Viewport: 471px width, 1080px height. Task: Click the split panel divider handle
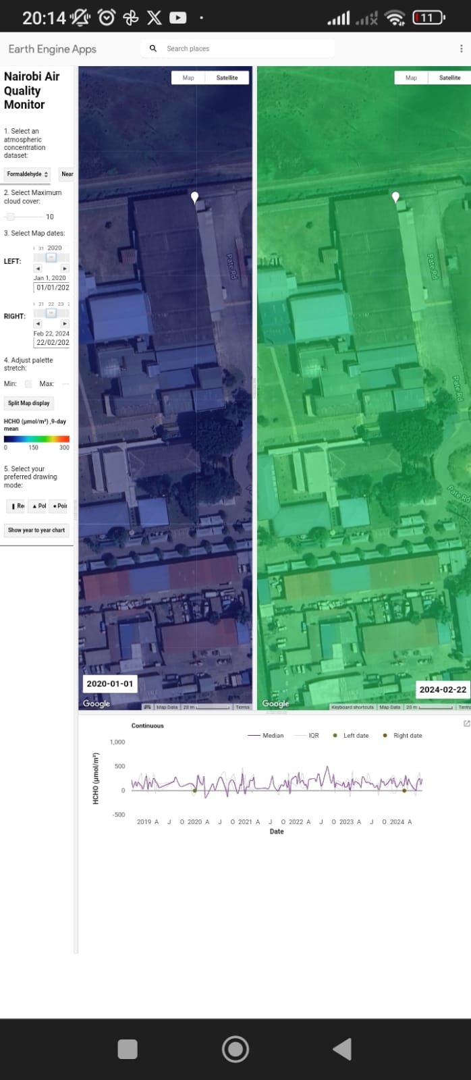(x=255, y=387)
